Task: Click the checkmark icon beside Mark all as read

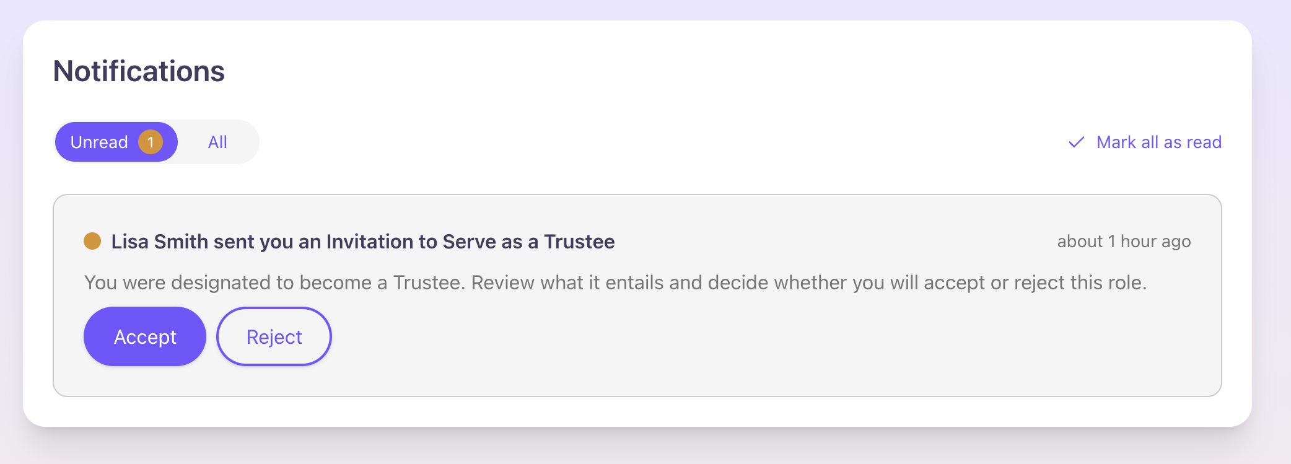Action: click(1077, 142)
